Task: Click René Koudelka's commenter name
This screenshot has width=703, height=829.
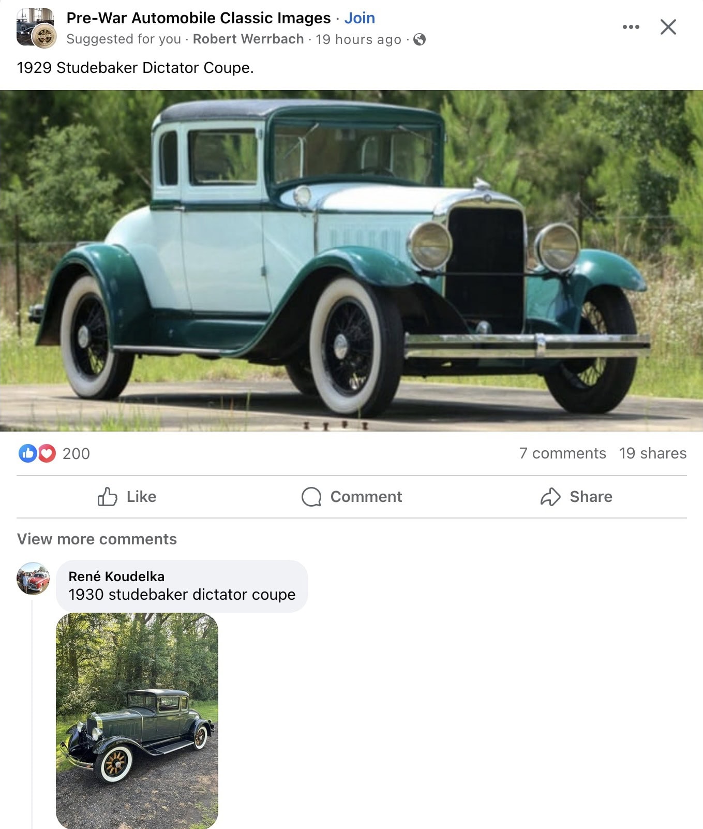Action: pos(116,576)
